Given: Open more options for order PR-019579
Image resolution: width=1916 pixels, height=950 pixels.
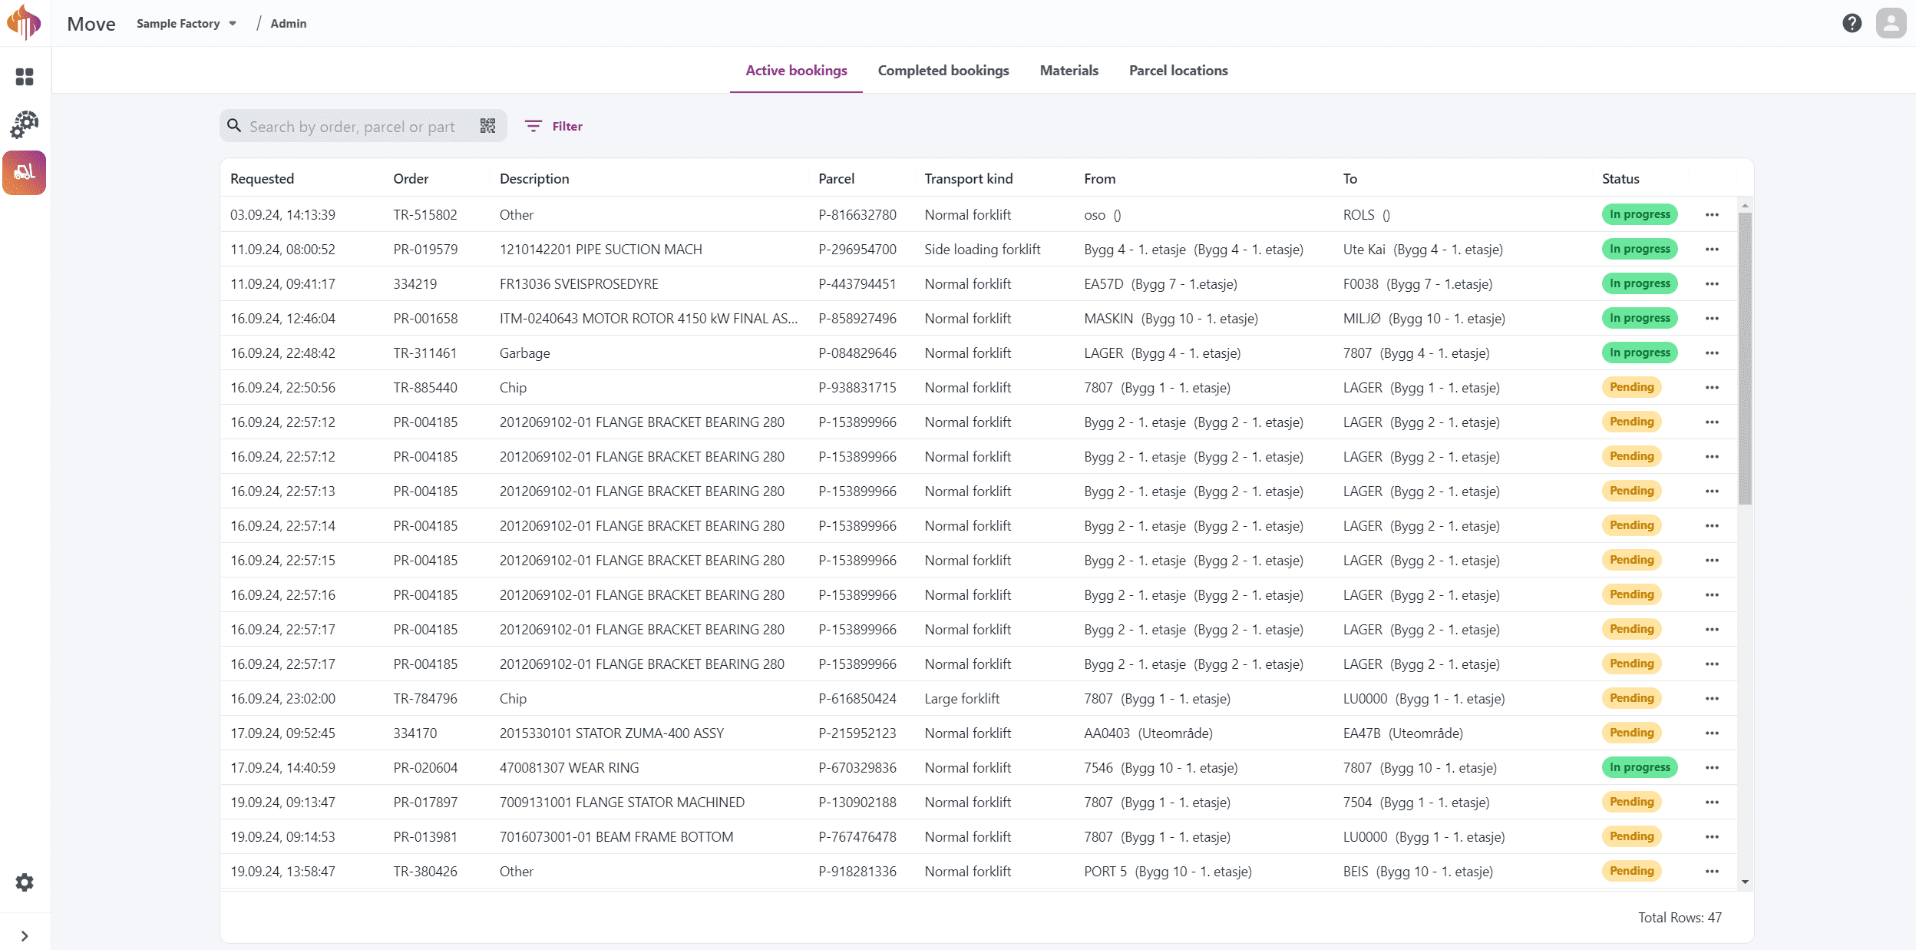Looking at the screenshot, I should pyautogui.click(x=1712, y=250).
